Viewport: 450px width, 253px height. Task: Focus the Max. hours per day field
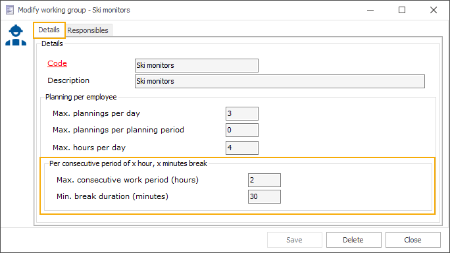[x=242, y=148]
